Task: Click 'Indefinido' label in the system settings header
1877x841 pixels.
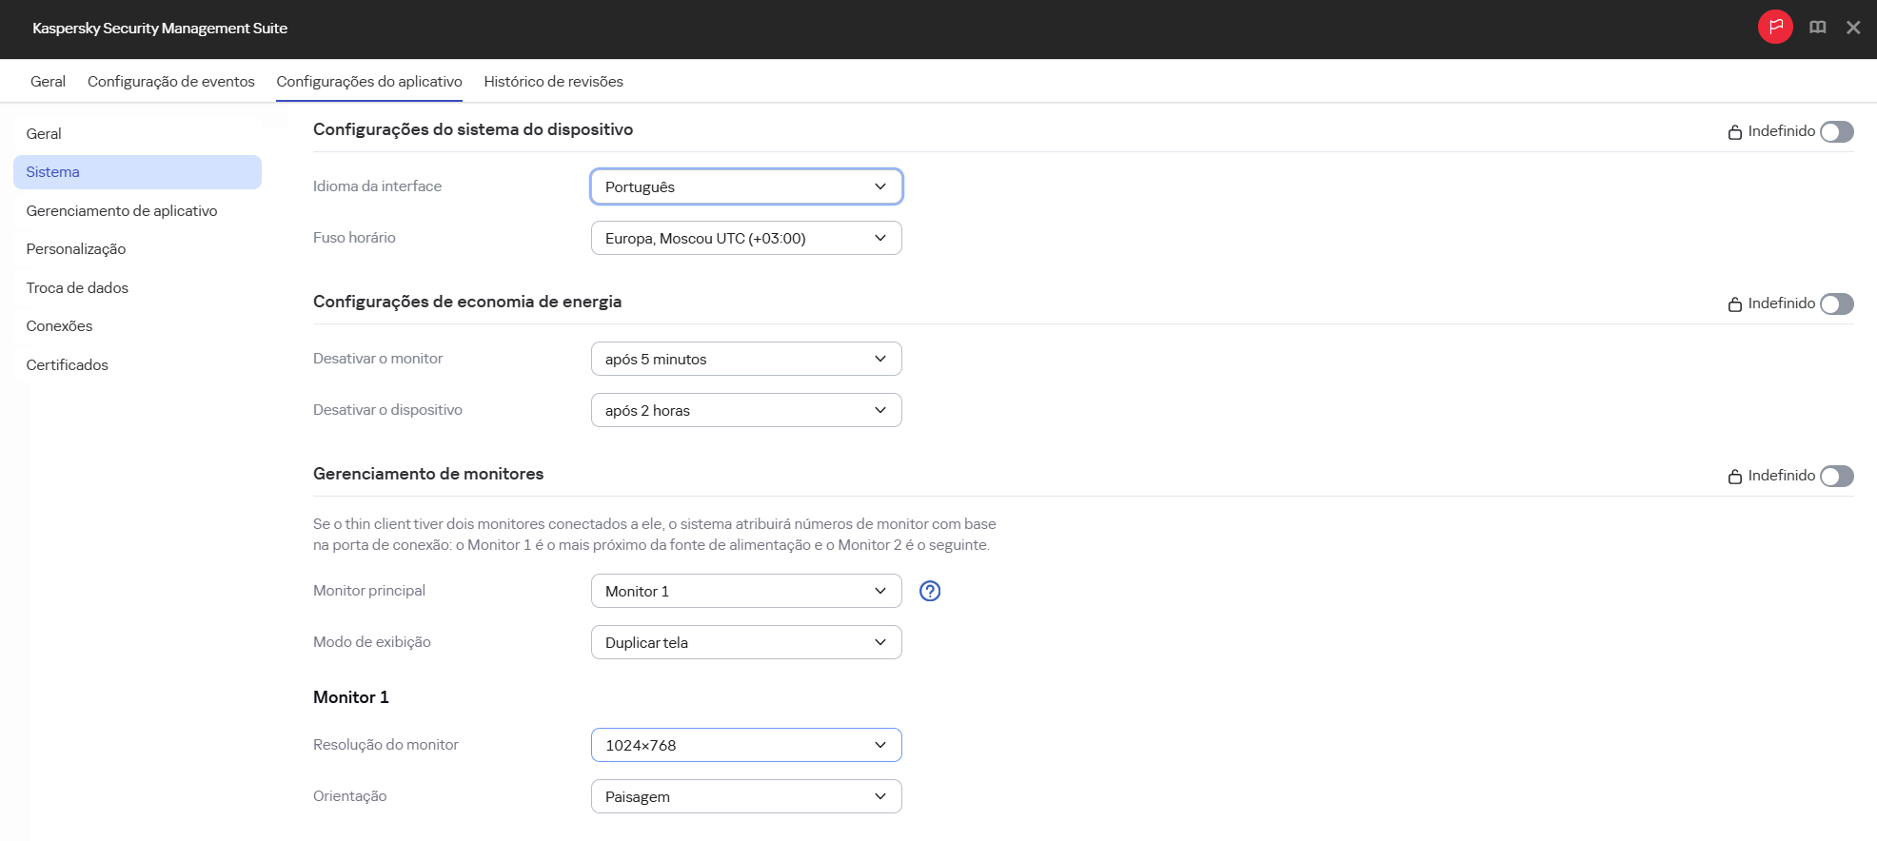Action: (x=1781, y=131)
